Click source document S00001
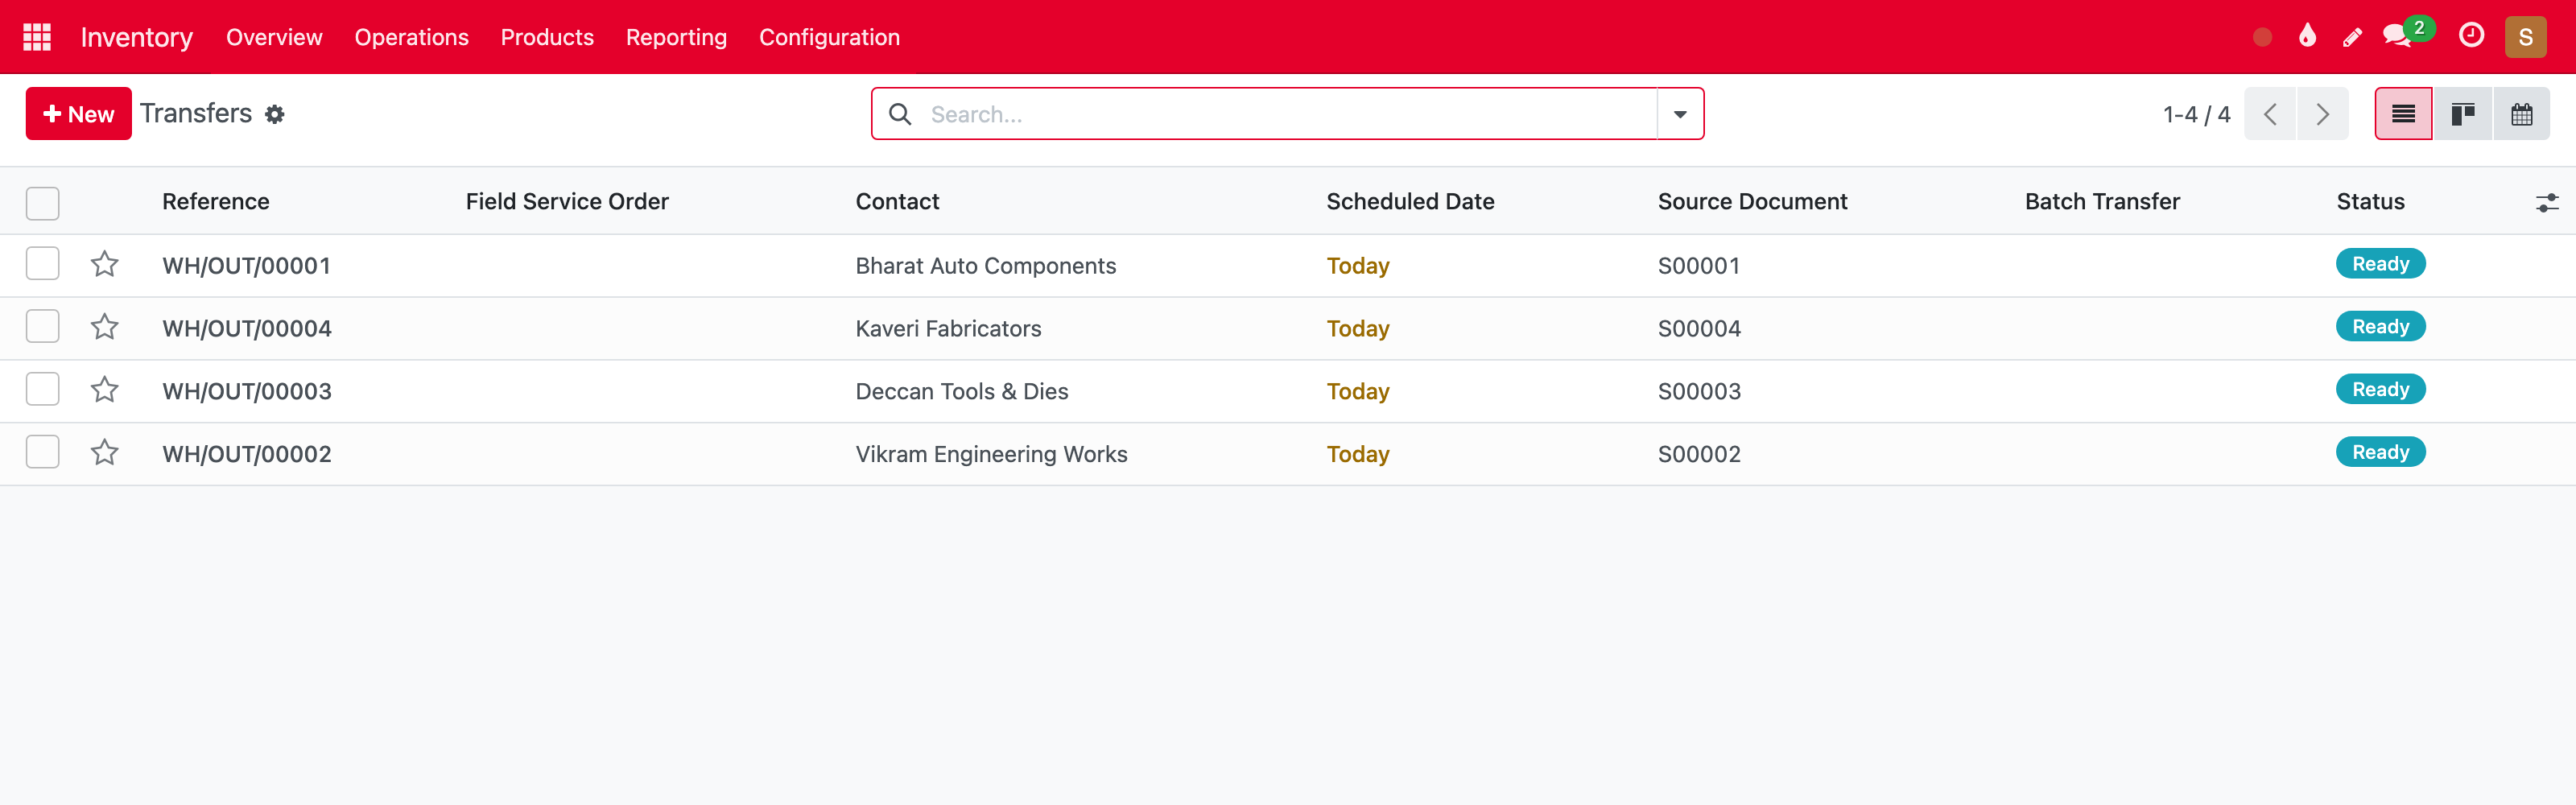 tap(1699, 266)
